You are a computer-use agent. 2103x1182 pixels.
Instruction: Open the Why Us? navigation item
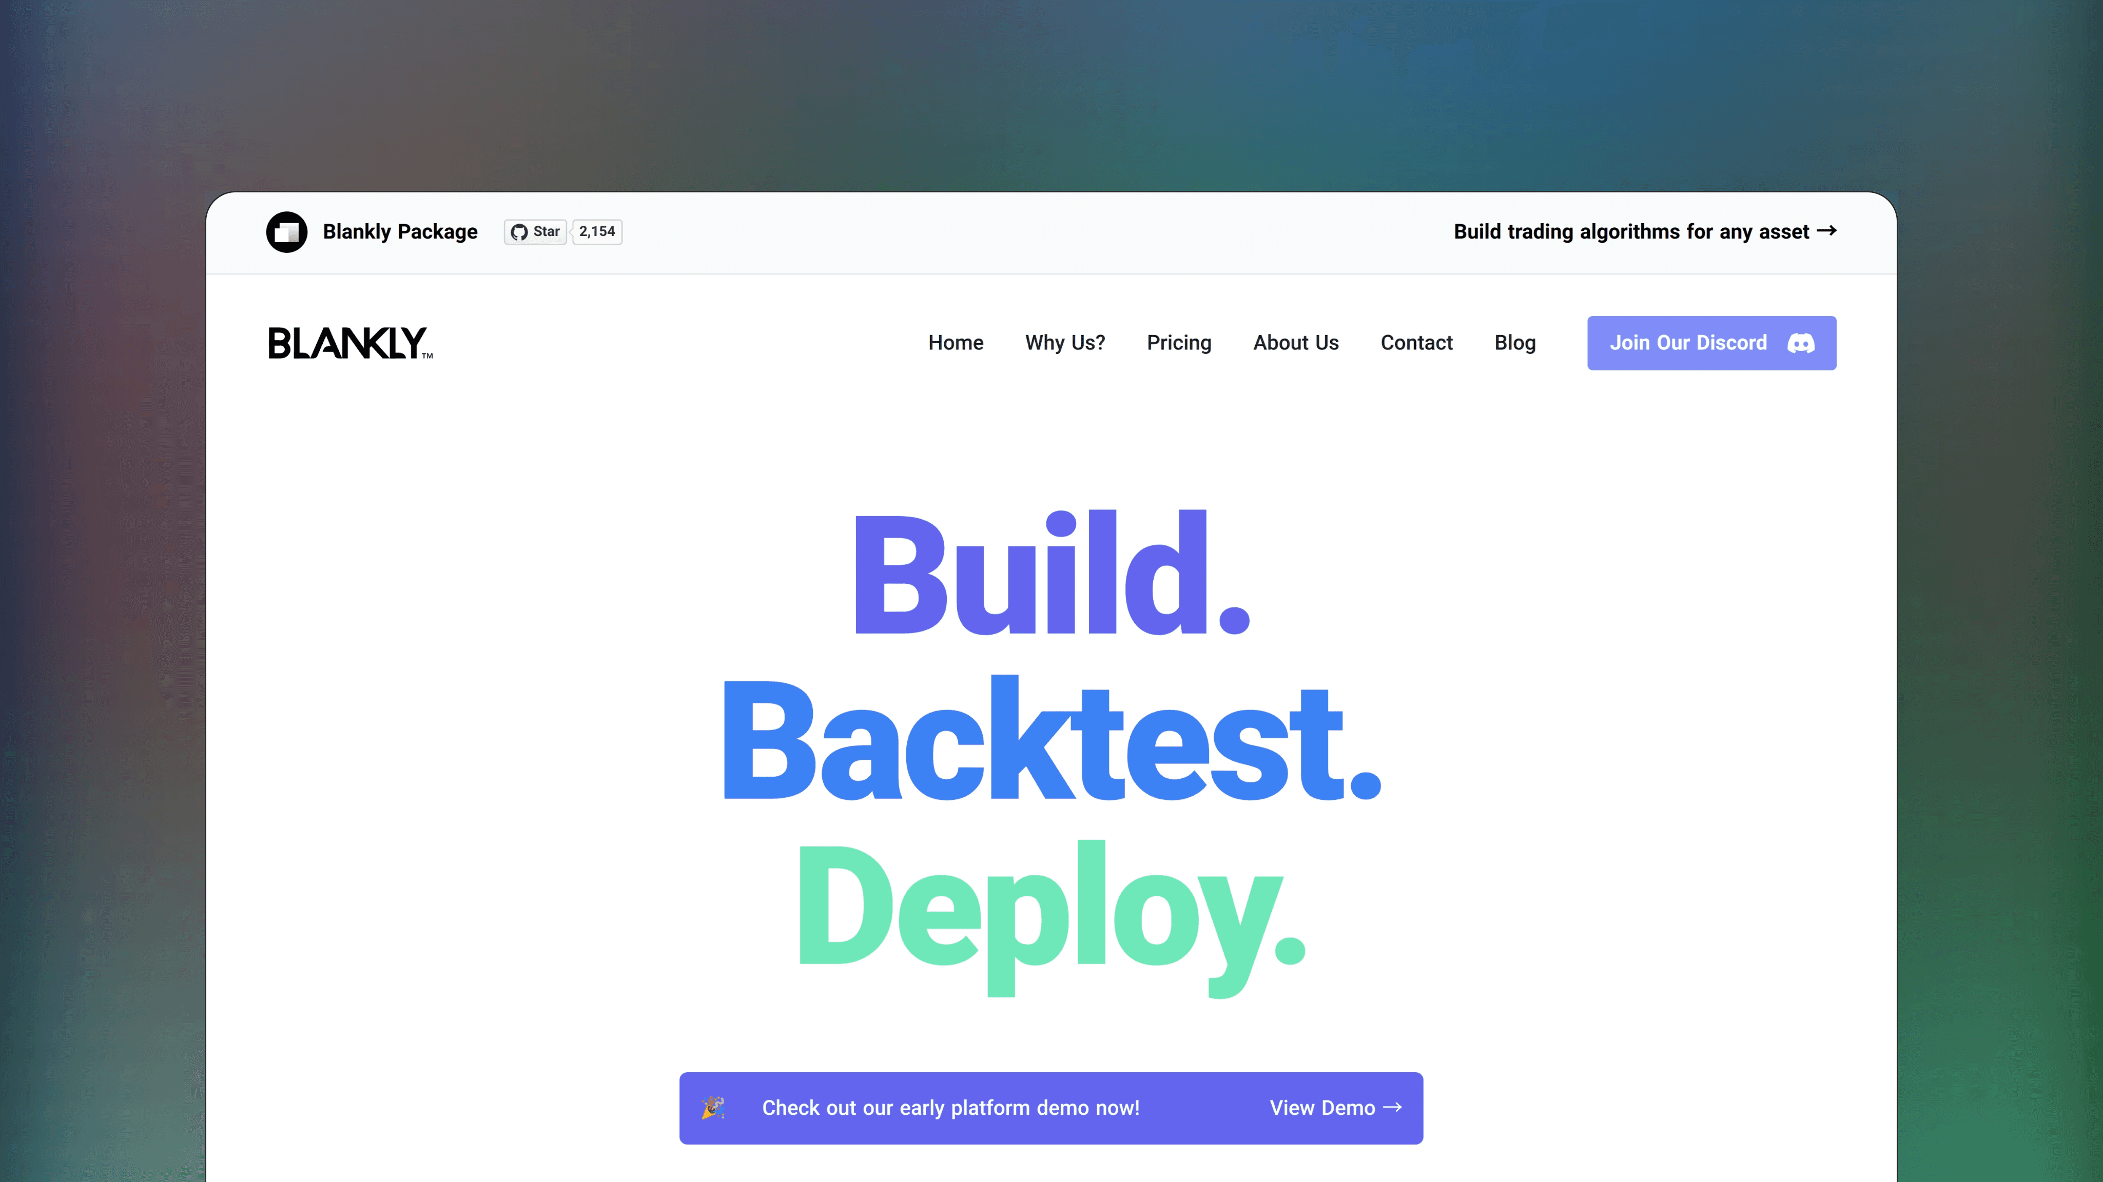click(x=1065, y=343)
